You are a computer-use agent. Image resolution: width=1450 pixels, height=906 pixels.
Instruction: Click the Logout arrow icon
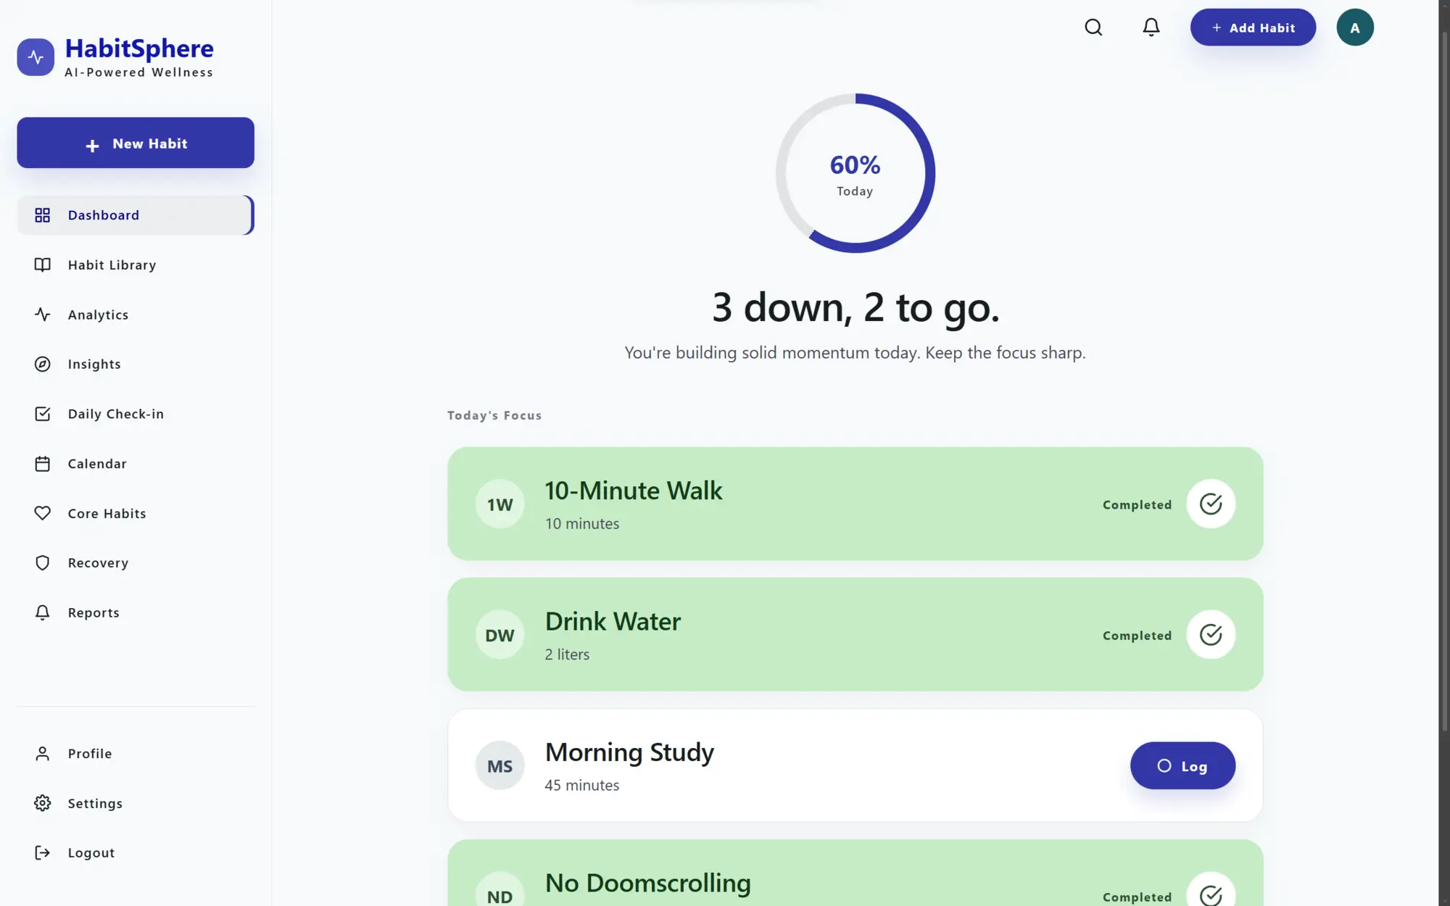pos(43,853)
